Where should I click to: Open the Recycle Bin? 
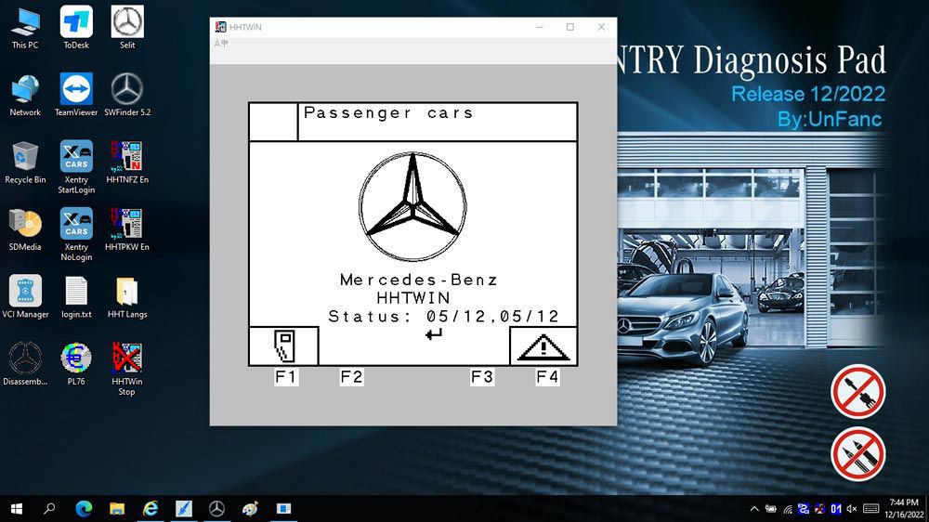[x=25, y=163]
